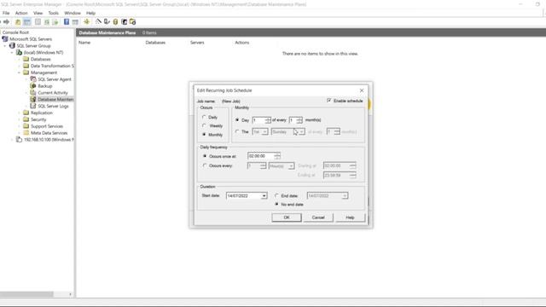Open the Action menu
This screenshot has width=546, height=307.
pos(21,13)
